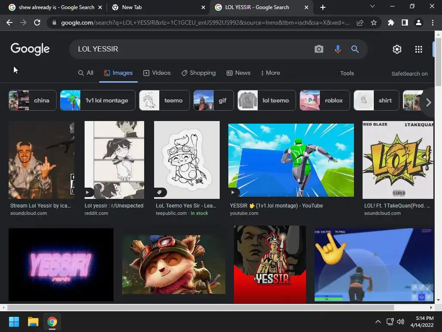This screenshot has width=442, height=332.
Task: Go back to the previous page
Action: 9,22
